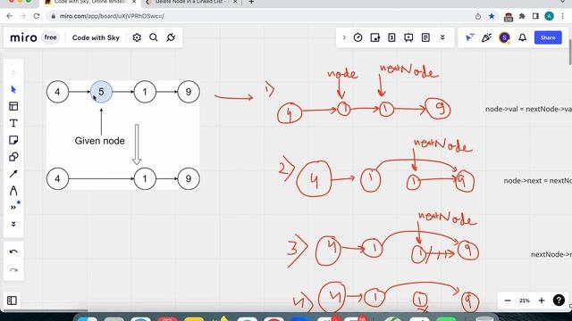Open notifications bell

point(522,37)
